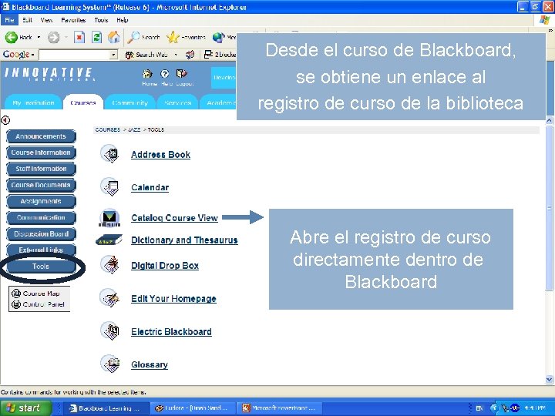Click the browser Back arrow icon
The height and width of the screenshot is (416, 555).
pyautogui.click(x=11, y=37)
